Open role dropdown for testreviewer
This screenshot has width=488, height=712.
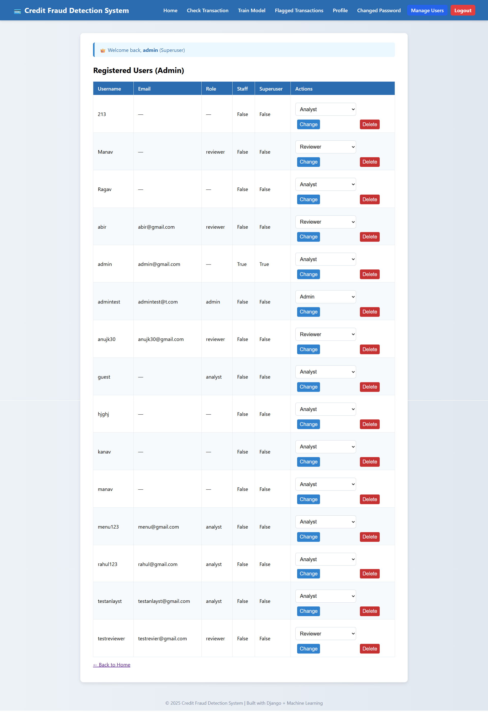click(x=325, y=633)
